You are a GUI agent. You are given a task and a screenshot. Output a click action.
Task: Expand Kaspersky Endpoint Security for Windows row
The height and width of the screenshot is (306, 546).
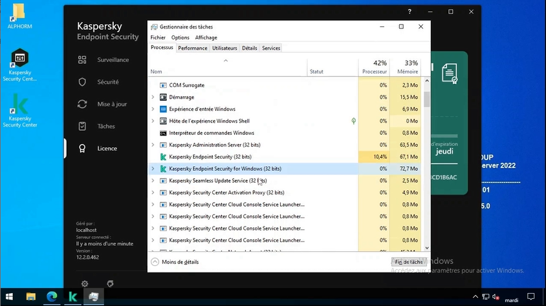point(153,168)
